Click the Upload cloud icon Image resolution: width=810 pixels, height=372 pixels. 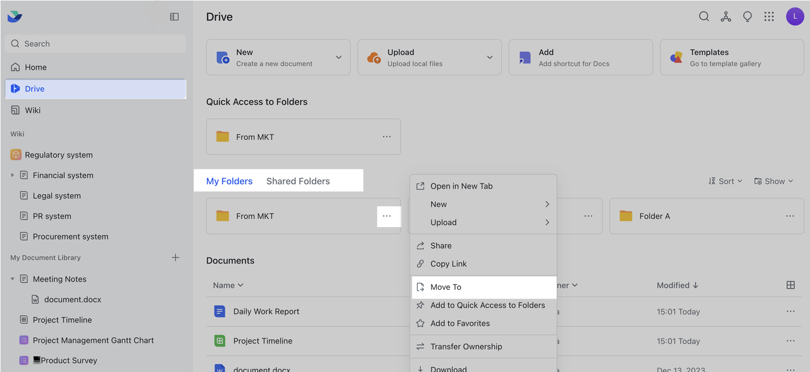(374, 58)
